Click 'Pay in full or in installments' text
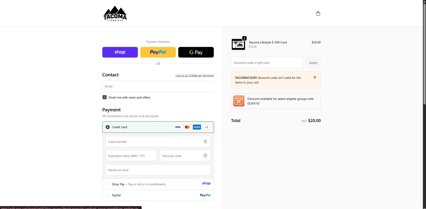 click(x=147, y=184)
